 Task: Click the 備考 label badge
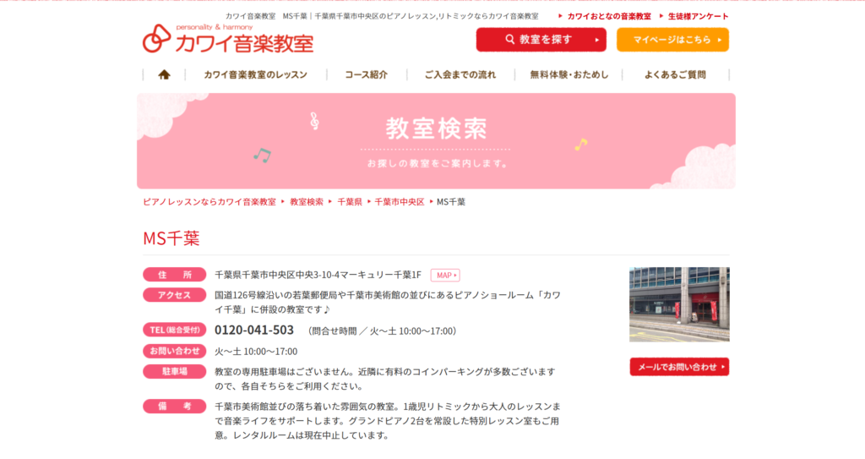174,406
